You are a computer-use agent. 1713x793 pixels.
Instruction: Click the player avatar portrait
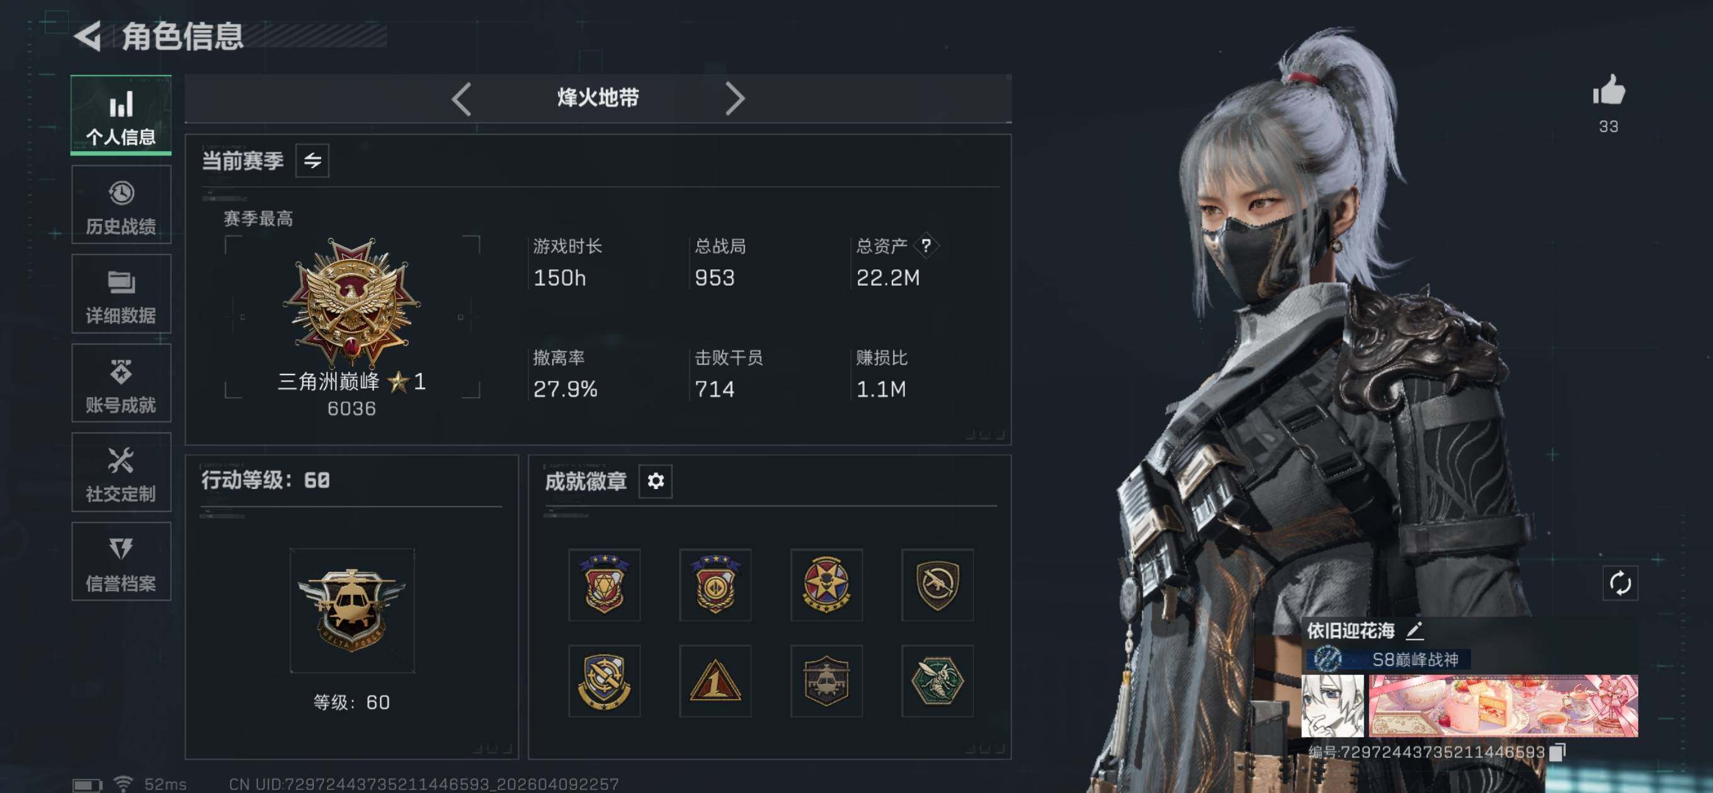point(1332,706)
